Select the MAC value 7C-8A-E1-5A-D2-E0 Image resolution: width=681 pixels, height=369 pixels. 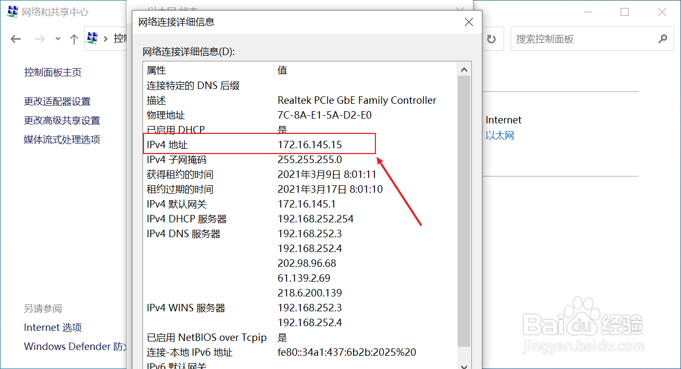(x=325, y=115)
